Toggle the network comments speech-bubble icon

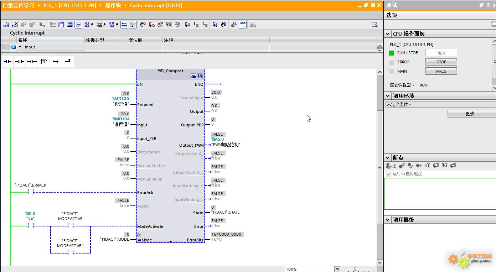(78, 25)
